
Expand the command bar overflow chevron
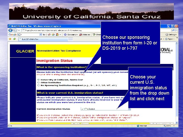pos(177,38)
